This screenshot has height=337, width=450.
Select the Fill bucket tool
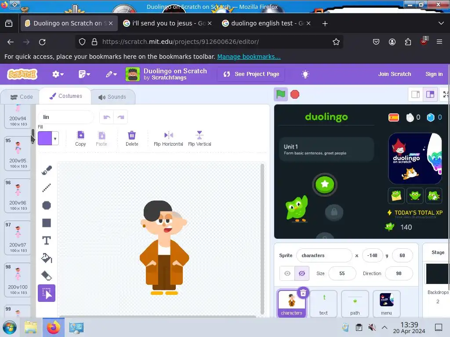tap(47, 258)
